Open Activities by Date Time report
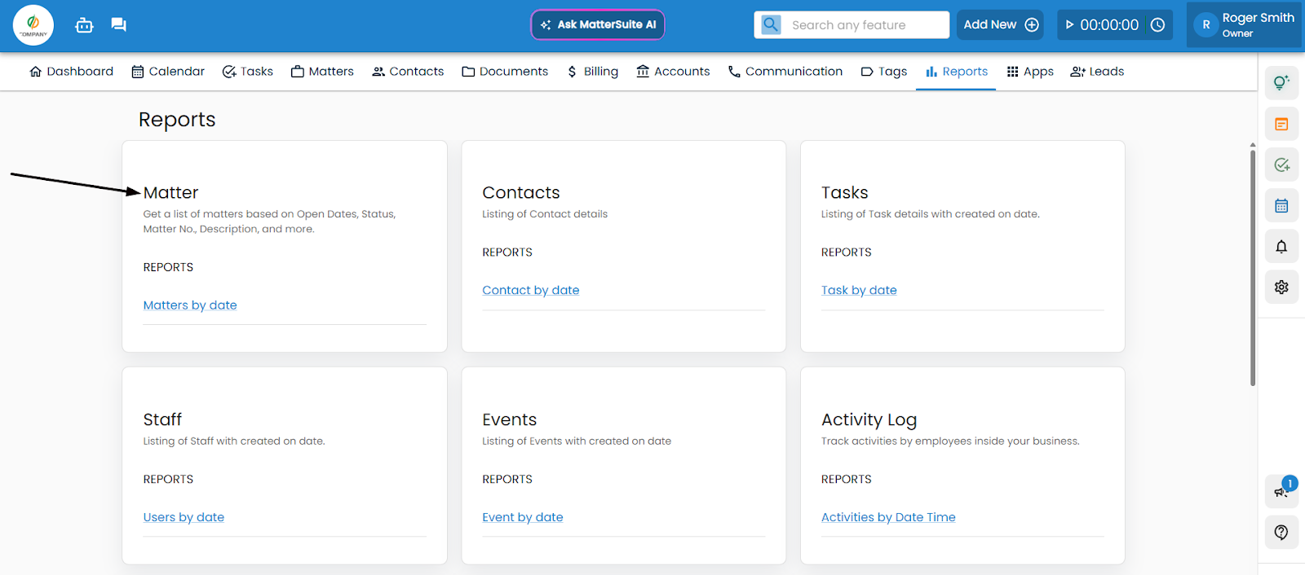Viewport: 1305px width, 575px height. pos(887,517)
